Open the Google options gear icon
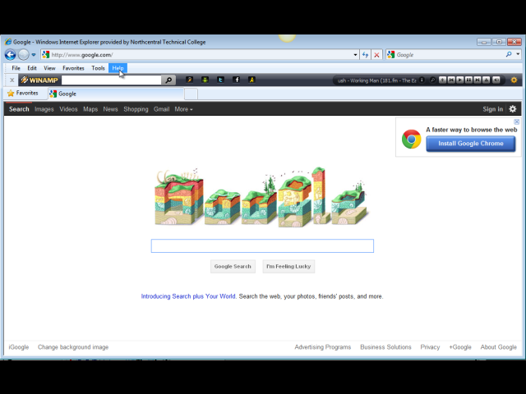This screenshot has height=394, width=526. click(512, 109)
